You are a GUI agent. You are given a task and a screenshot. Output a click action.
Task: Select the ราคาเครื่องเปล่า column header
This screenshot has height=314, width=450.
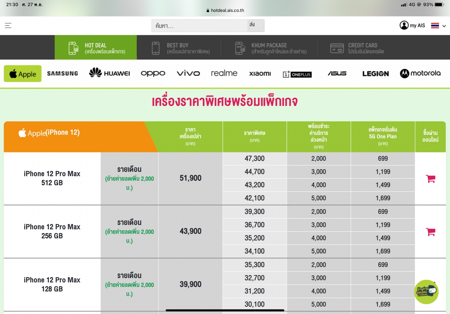coord(190,136)
